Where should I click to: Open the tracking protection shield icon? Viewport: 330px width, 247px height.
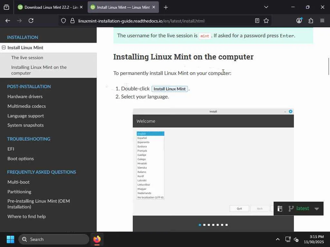click(63, 21)
